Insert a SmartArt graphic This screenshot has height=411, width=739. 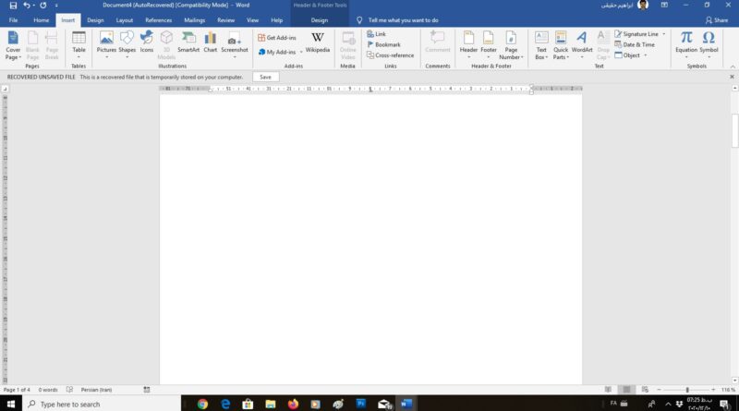188,42
